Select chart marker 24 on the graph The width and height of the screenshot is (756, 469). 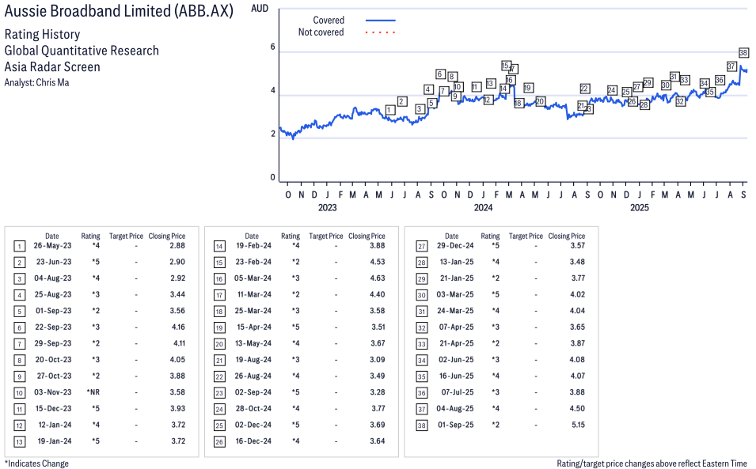[x=612, y=90]
